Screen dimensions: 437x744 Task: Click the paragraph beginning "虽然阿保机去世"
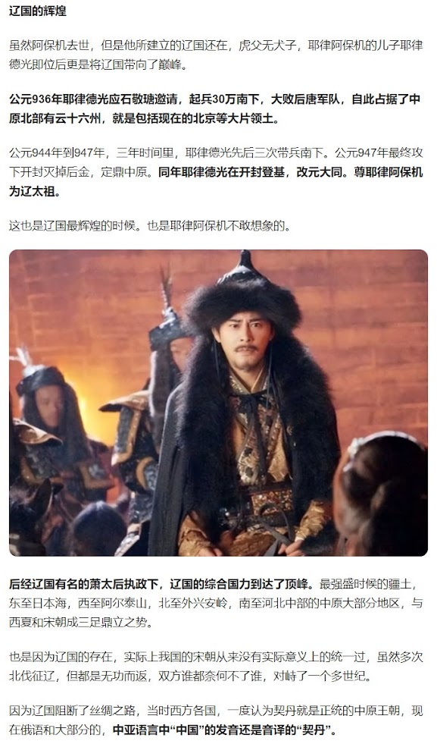[x=216, y=55]
